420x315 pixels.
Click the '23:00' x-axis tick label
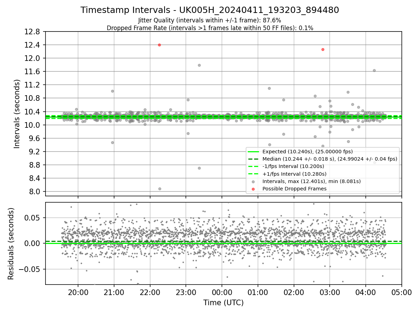coord(186,292)
